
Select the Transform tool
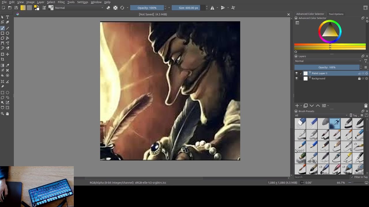click(3, 54)
